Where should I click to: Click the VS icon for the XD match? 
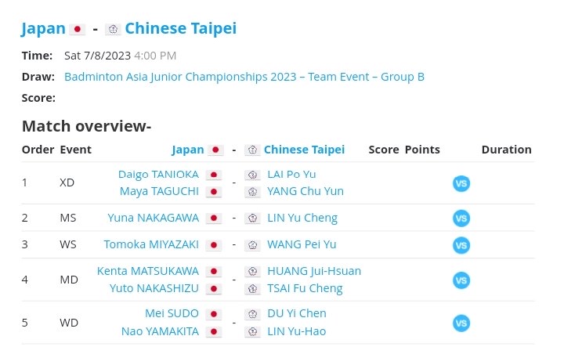click(461, 183)
